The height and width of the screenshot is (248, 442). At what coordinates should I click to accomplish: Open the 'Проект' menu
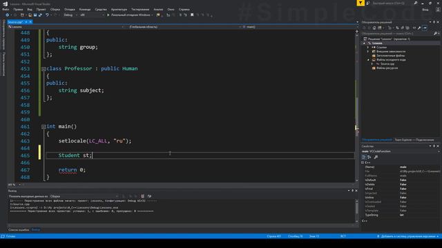click(41, 9)
